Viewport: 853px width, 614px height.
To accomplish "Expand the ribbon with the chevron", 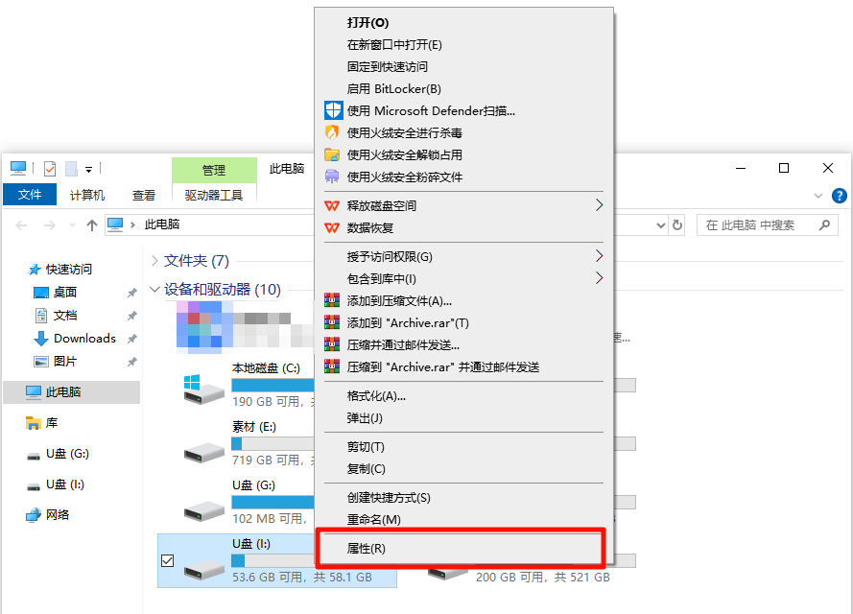I will click(817, 196).
